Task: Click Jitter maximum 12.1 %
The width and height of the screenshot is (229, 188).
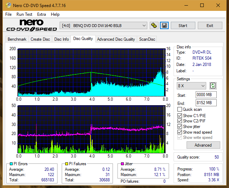Action: pyautogui.click(x=160, y=175)
